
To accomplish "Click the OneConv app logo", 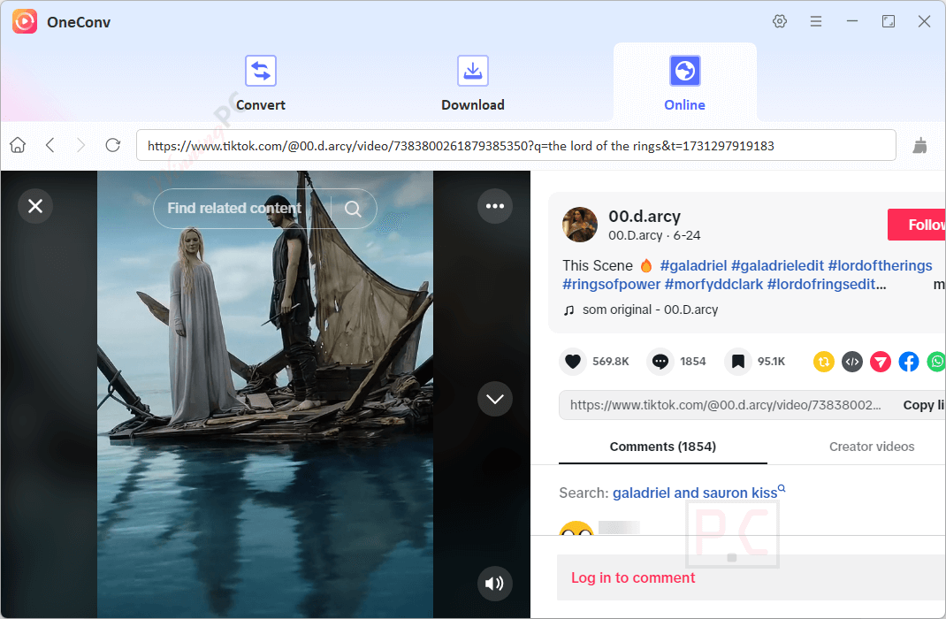I will [x=25, y=22].
